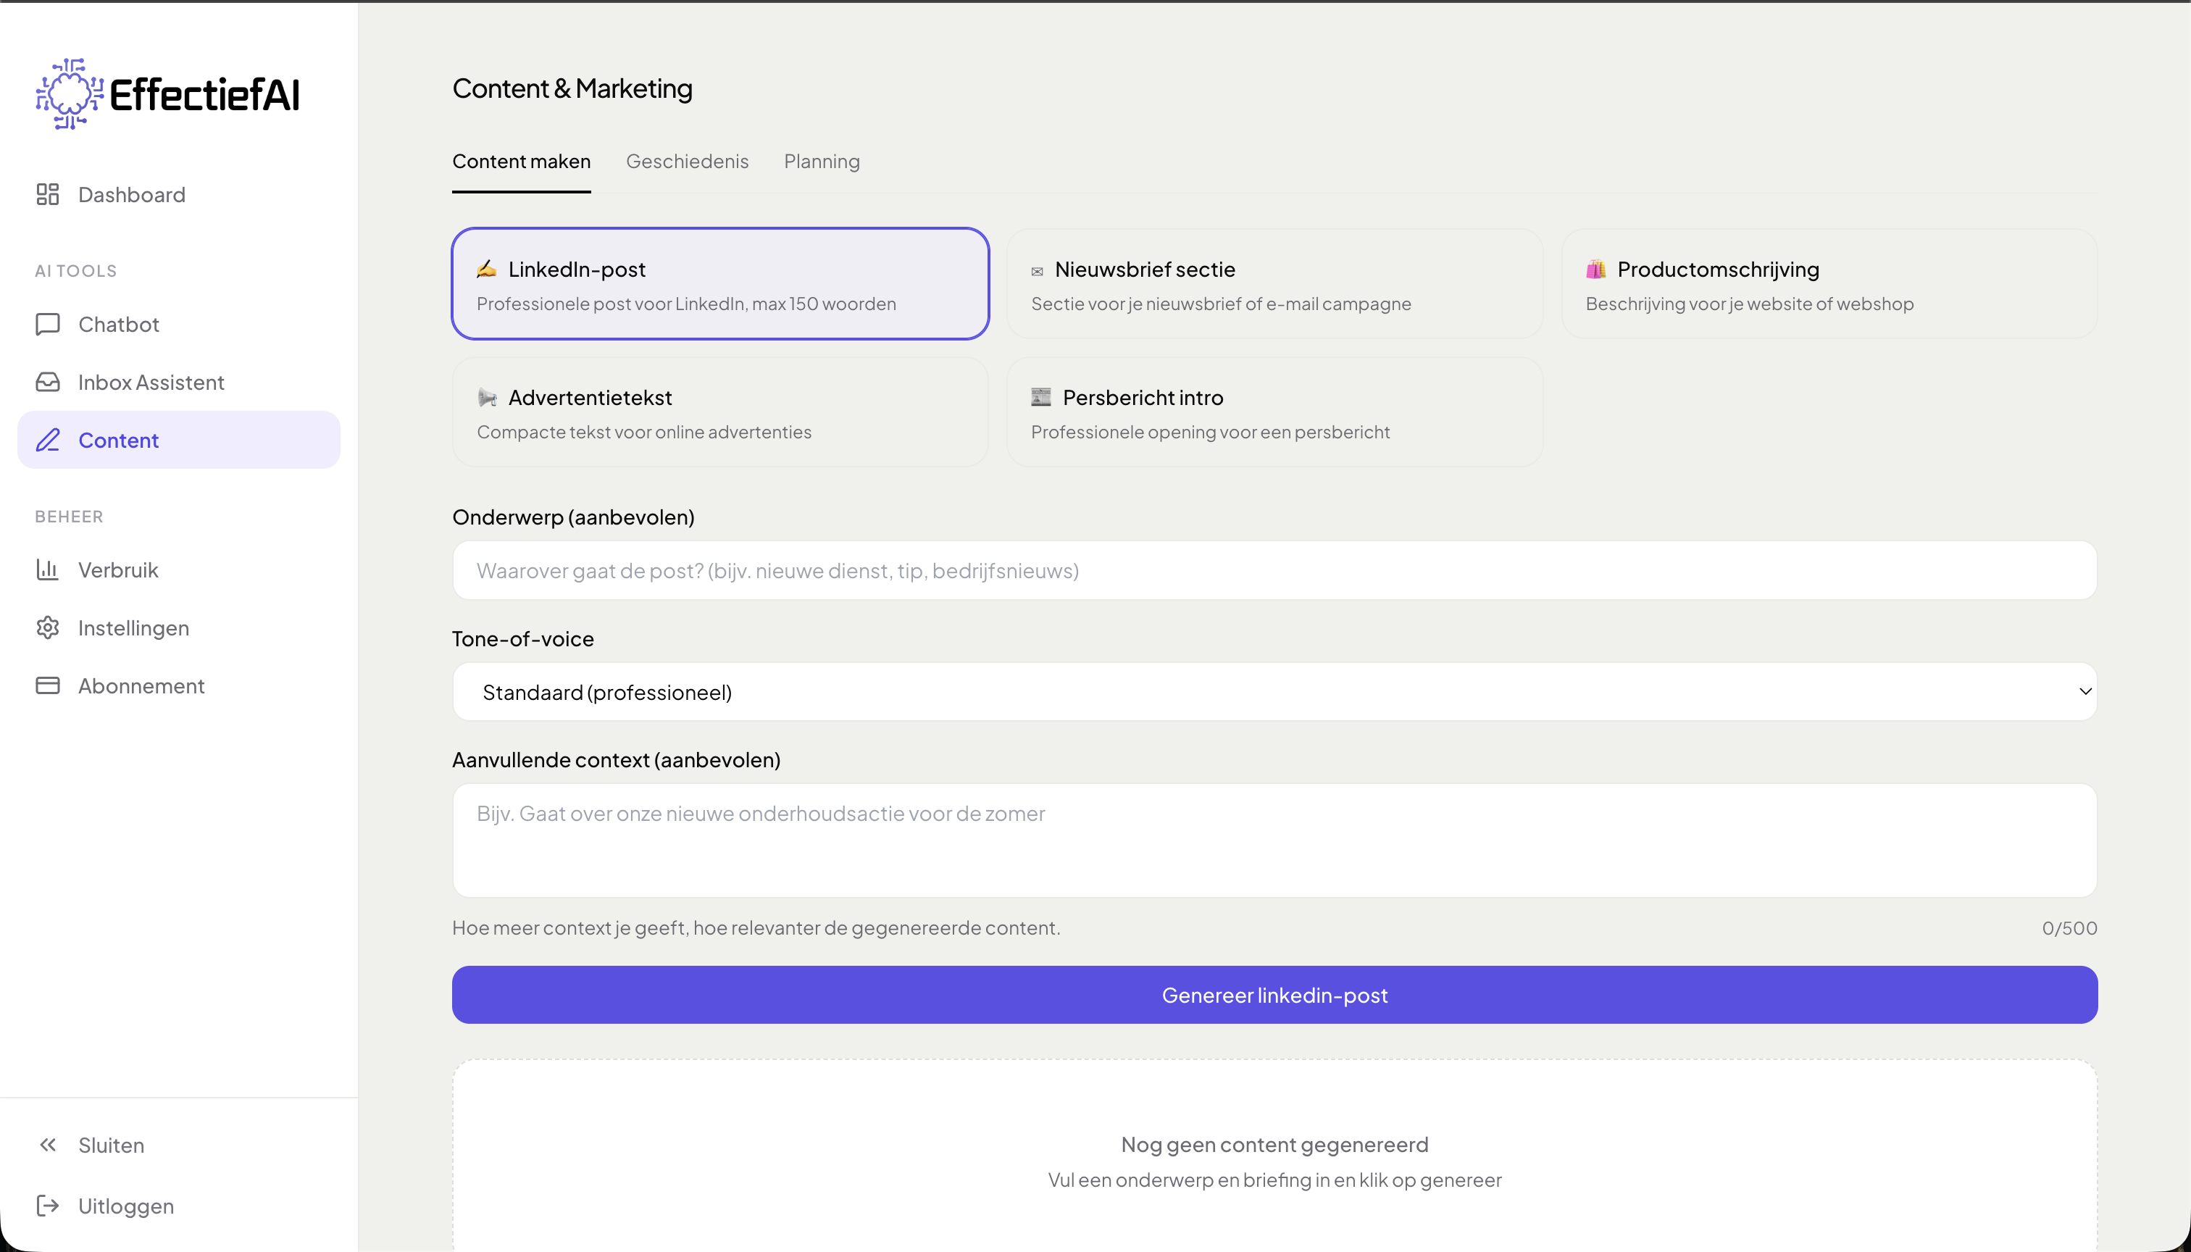This screenshot has width=2191, height=1252.
Task: Switch to the Geschiedenis tab
Action: (x=686, y=162)
